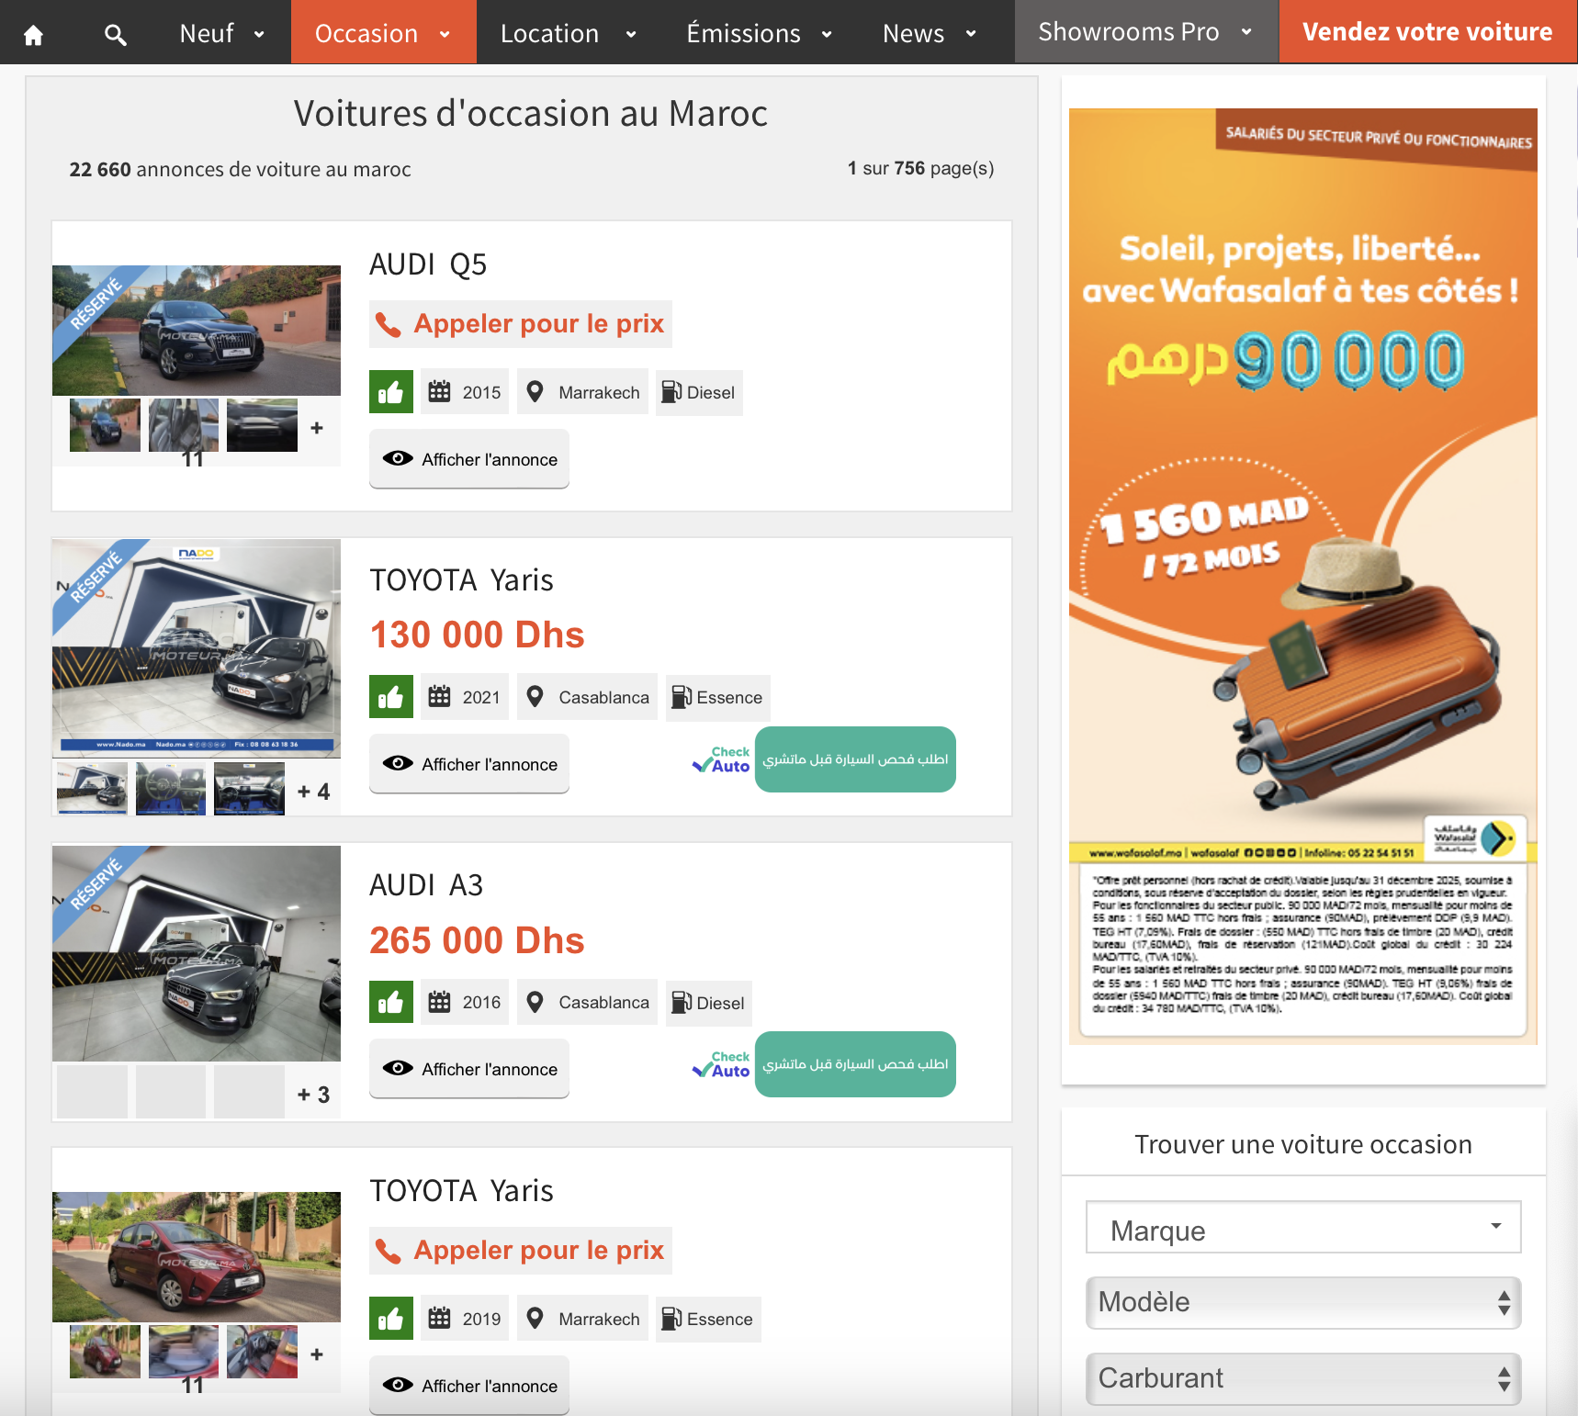This screenshot has width=1578, height=1416.
Task: Open the Modèle select box
Action: point(1303,1302)
